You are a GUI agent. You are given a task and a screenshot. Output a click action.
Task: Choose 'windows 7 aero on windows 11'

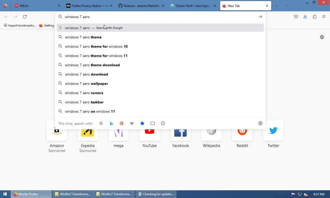point(160,111)
